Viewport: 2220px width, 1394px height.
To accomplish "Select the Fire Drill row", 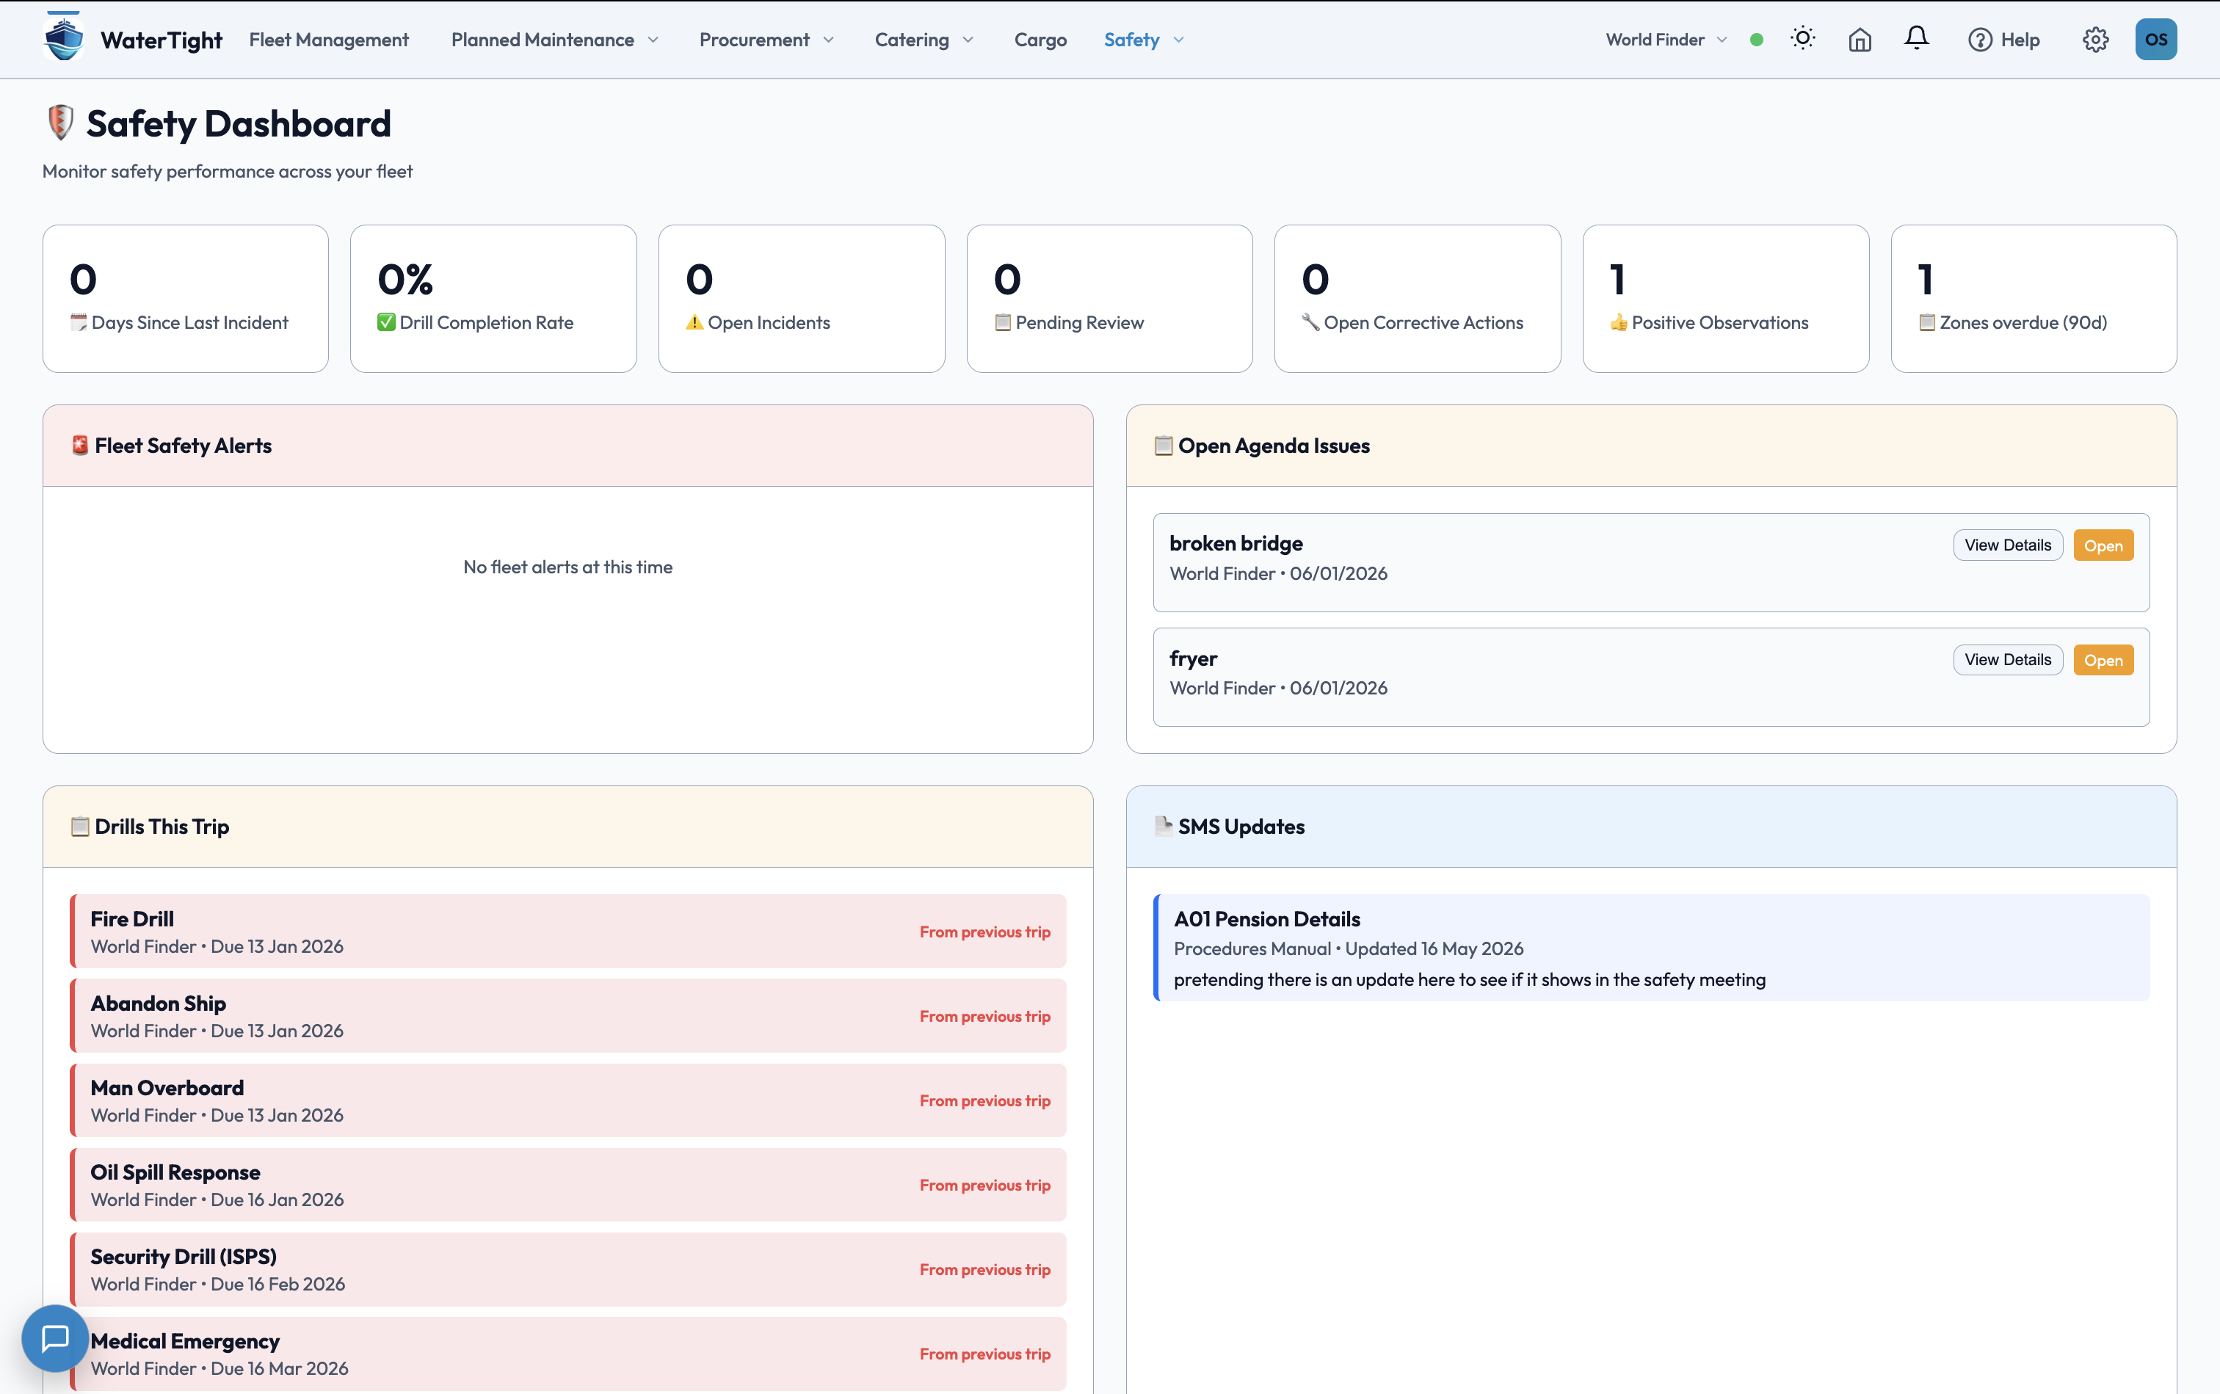I will click(x=568, y=932).
